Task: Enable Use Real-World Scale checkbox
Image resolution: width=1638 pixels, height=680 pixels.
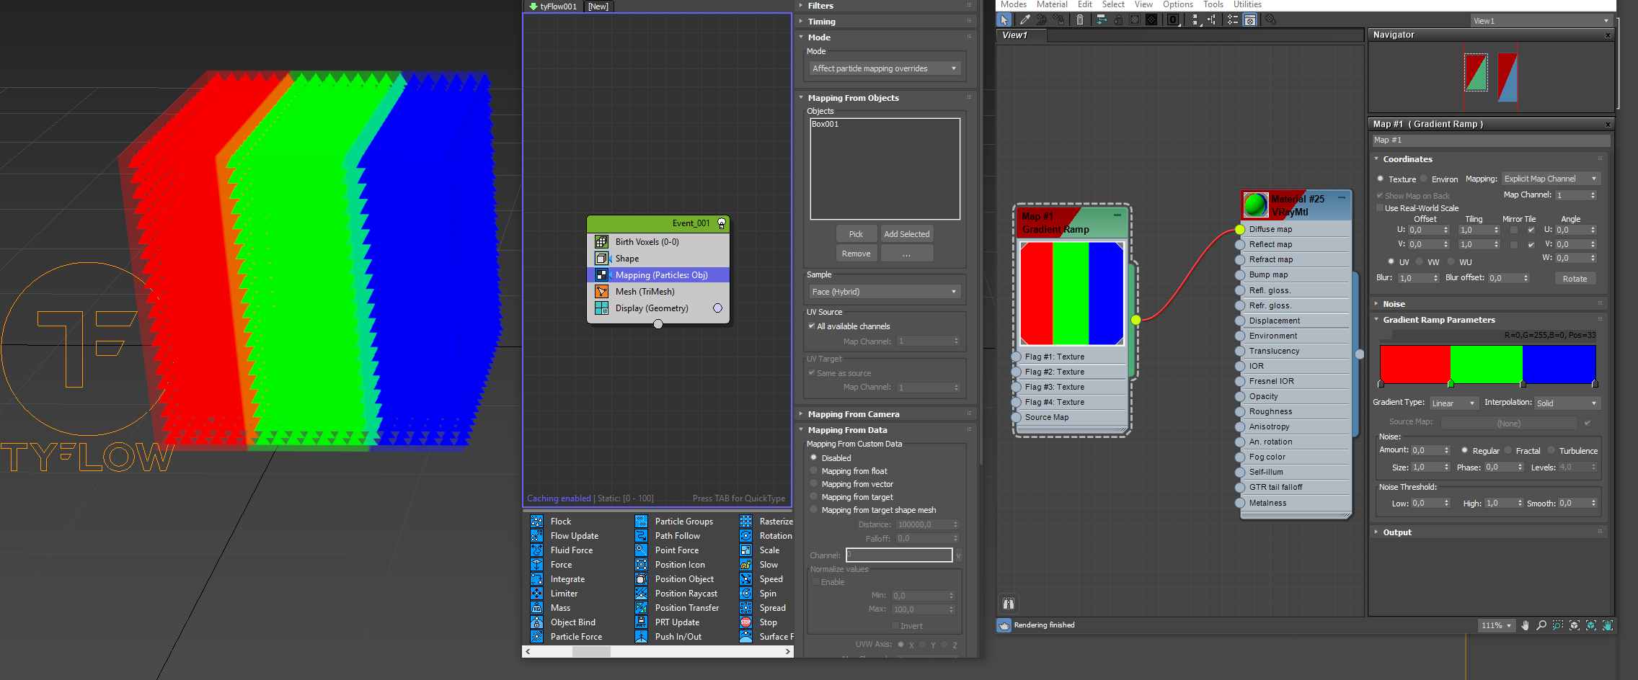Action: (1380, 208)
